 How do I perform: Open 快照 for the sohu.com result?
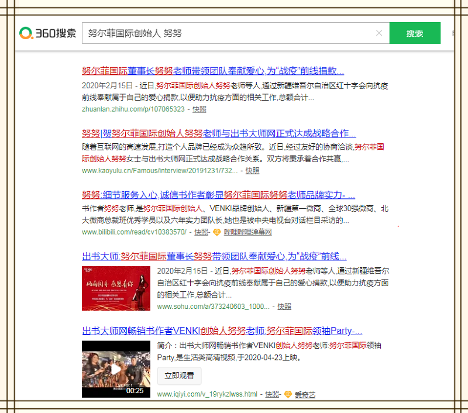click(284, 306)
